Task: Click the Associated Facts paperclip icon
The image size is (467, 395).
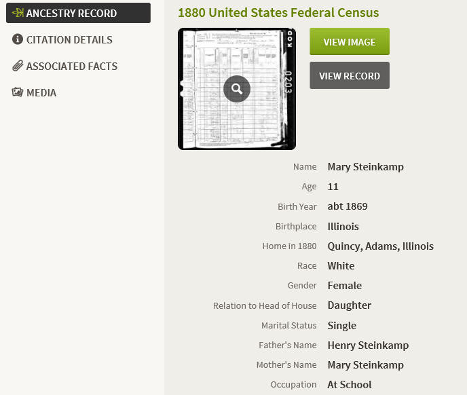Action: pos(18,66)
